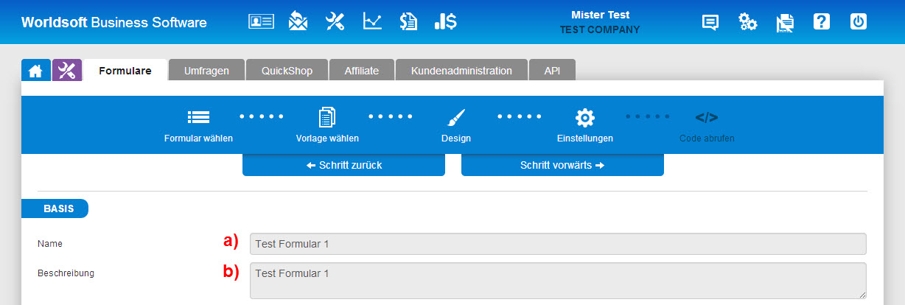
Task: Click the Schritt vorwärts button
Action: 562,165
